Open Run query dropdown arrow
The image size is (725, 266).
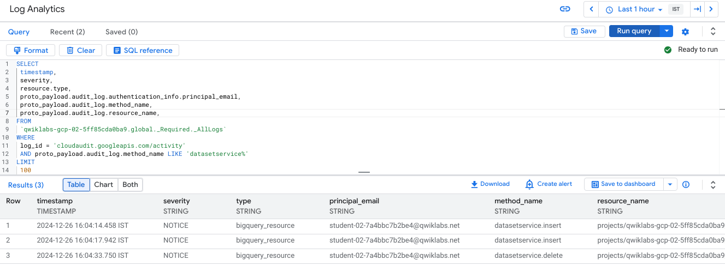667,31
